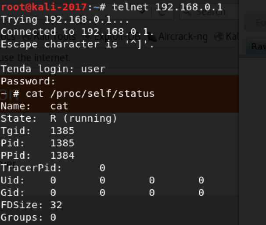Click the root@kali-2017 prompt text

tap(44, 7)
